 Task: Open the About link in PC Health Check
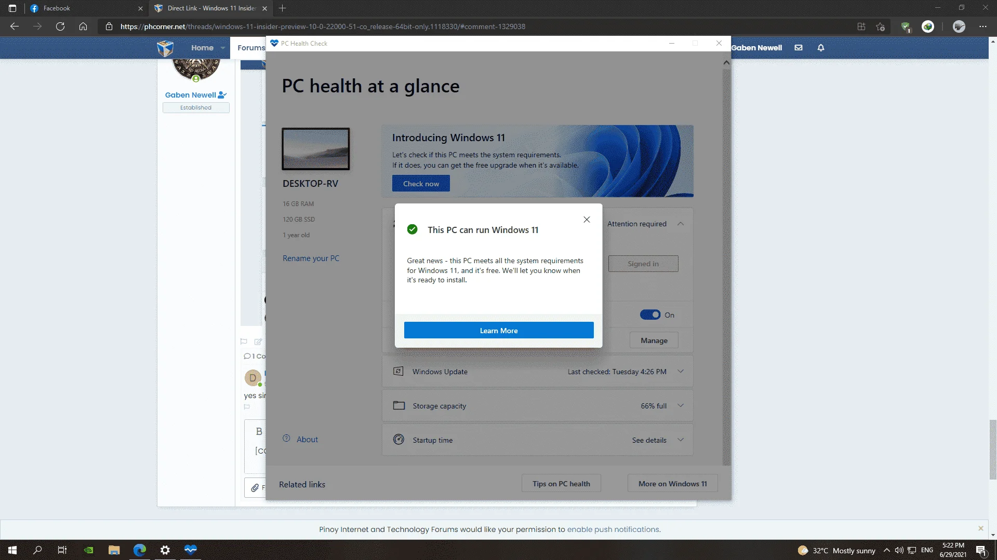pos(307,440)
